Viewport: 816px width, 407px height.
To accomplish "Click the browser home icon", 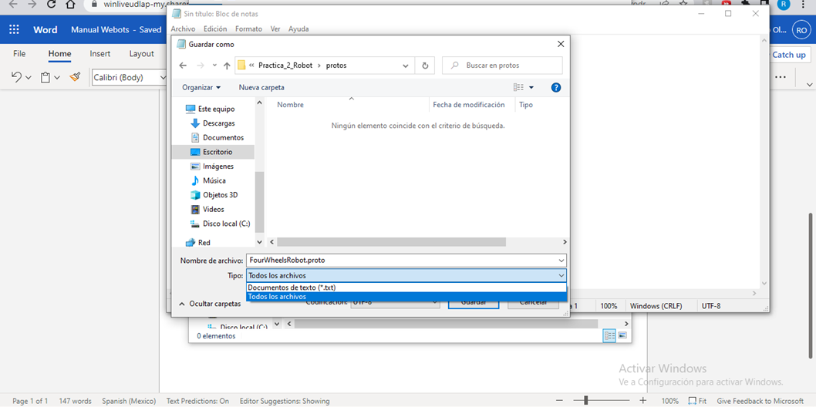I will [71, 5].
